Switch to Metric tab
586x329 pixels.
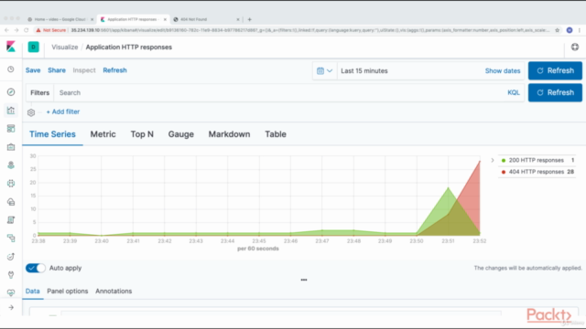(103, 134)
